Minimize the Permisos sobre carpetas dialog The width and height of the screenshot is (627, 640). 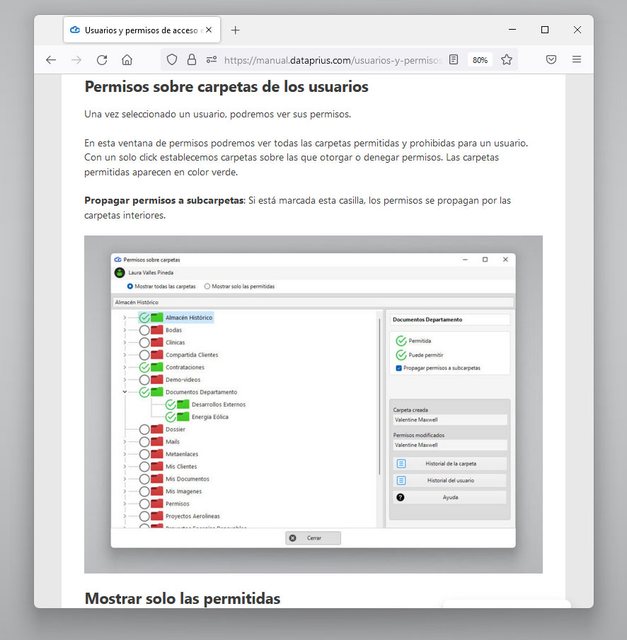(465, 260)
